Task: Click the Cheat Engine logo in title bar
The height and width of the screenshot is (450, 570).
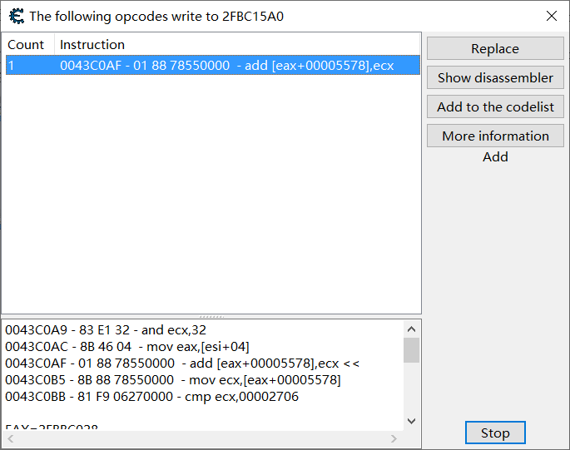Action: click(x=17, y=17)
